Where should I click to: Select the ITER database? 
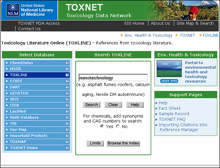point(37,105)
